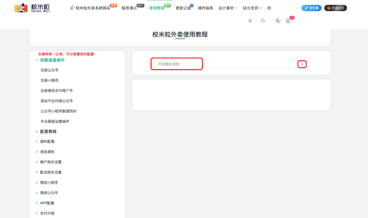Select 支付对接 in sidebar
Image resolution: width=368 pixels, height=218 pixels.
click(x=47, y=213)
